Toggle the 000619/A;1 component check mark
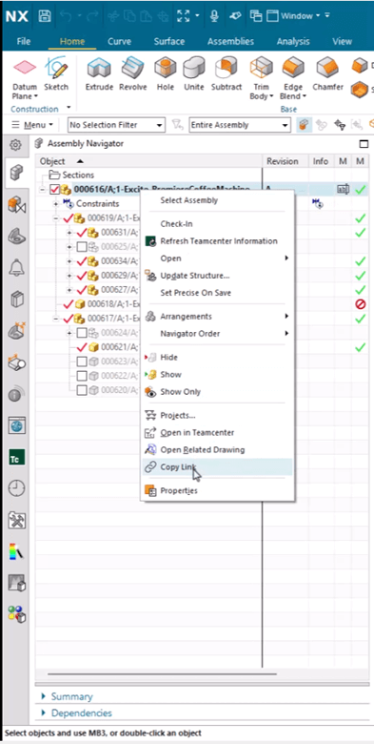Screen dimensions: 374x744 68,218
